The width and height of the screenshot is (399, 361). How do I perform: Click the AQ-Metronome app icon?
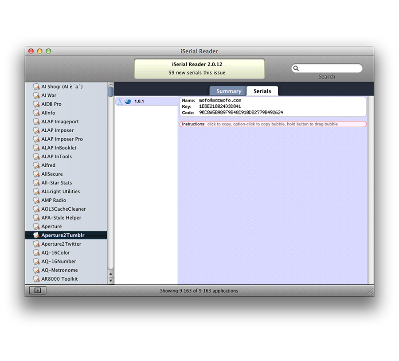click(36, 270)
